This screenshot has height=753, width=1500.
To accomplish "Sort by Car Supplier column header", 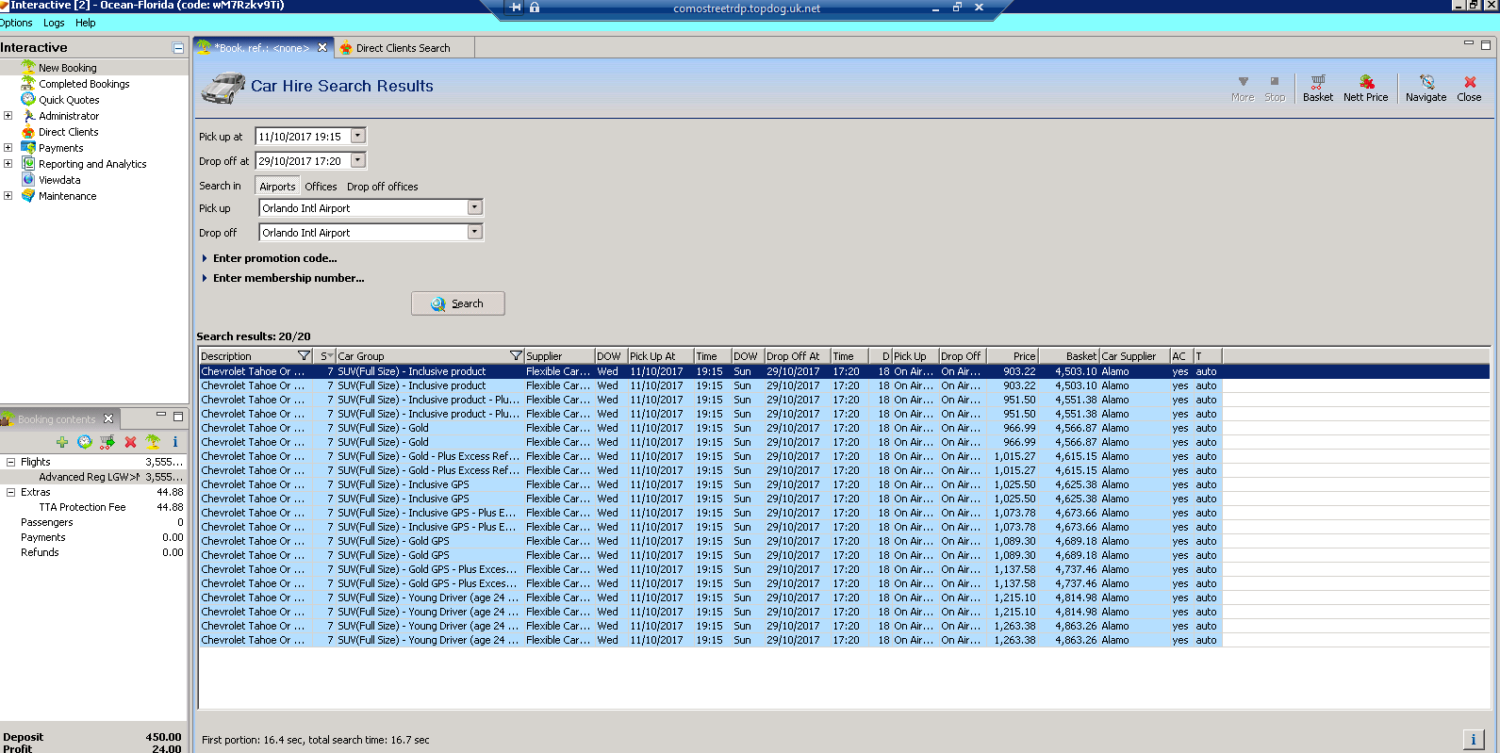I will pos(1134,355).
